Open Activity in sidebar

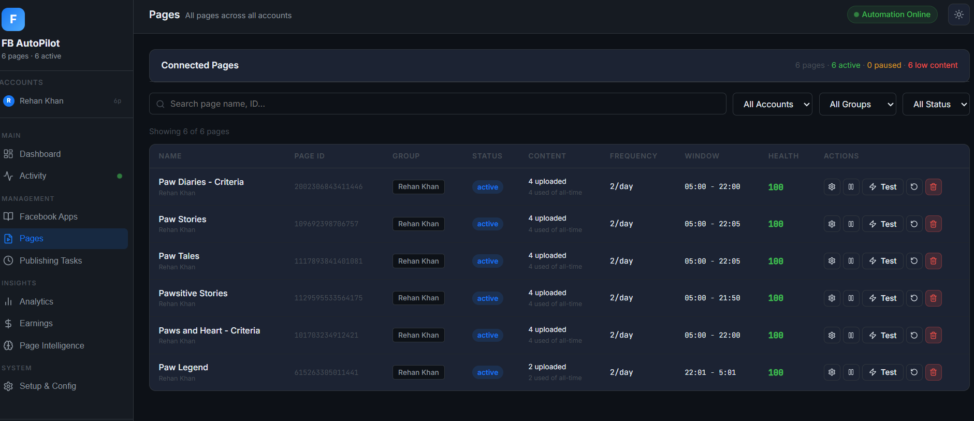tap(64, 176)
